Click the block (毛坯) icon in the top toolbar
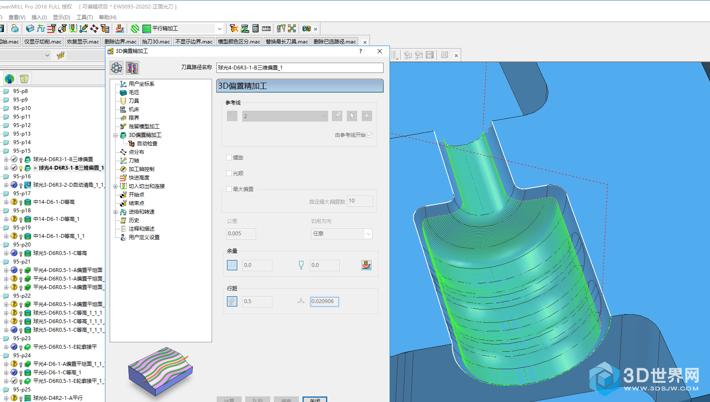The width and height of the screenshot is (710, 402). 30,29
